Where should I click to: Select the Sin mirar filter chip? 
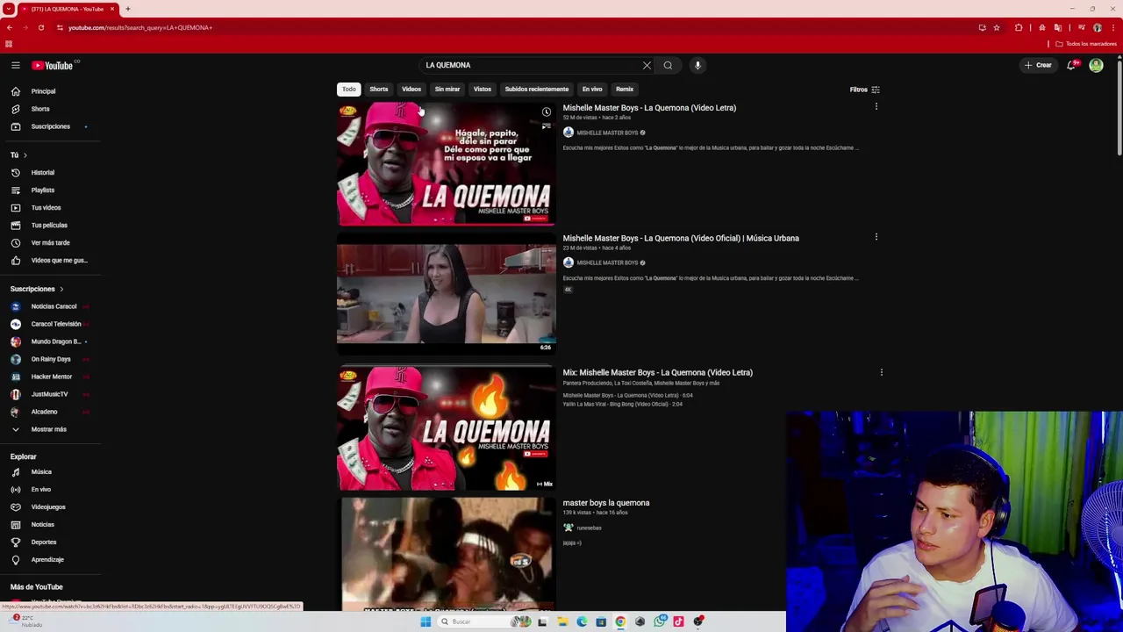[447, 89]
